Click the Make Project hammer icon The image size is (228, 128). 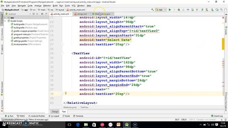pos(152,10)
